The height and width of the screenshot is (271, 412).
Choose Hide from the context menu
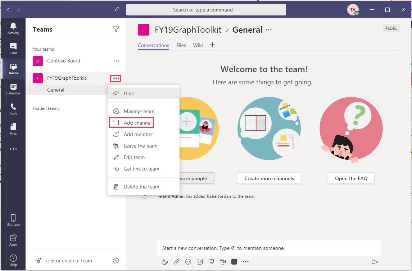pyautogui.click(x=144, y=93)
